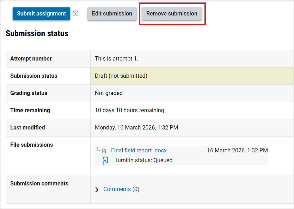The width and height of the screenshot is (294, 209).
Task: Click the 'Grading status' row label
Action: coord(29,93)
